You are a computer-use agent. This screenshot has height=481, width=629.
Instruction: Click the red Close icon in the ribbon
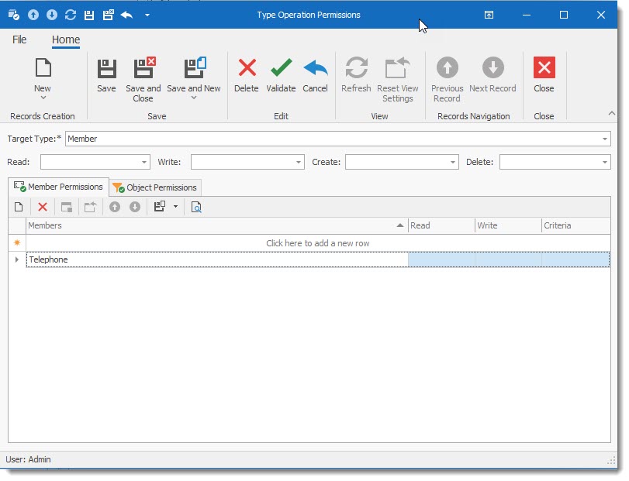[x=544, y=69]
